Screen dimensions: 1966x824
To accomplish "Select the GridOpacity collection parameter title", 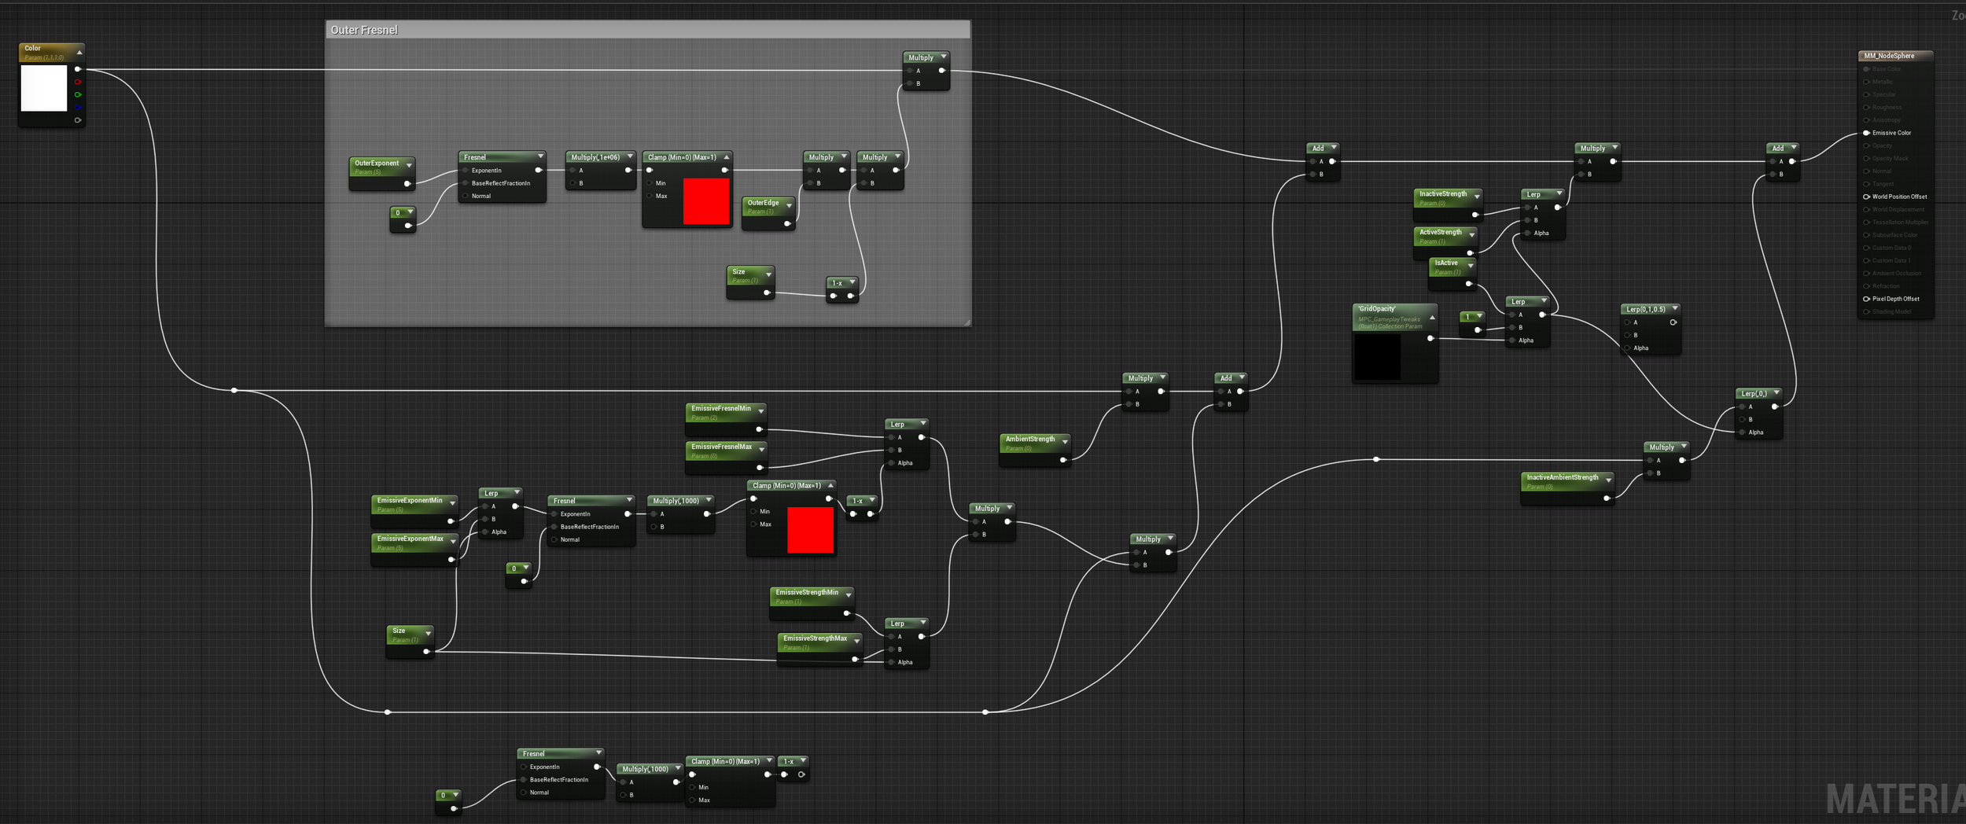I will (x=1376, y=309).
